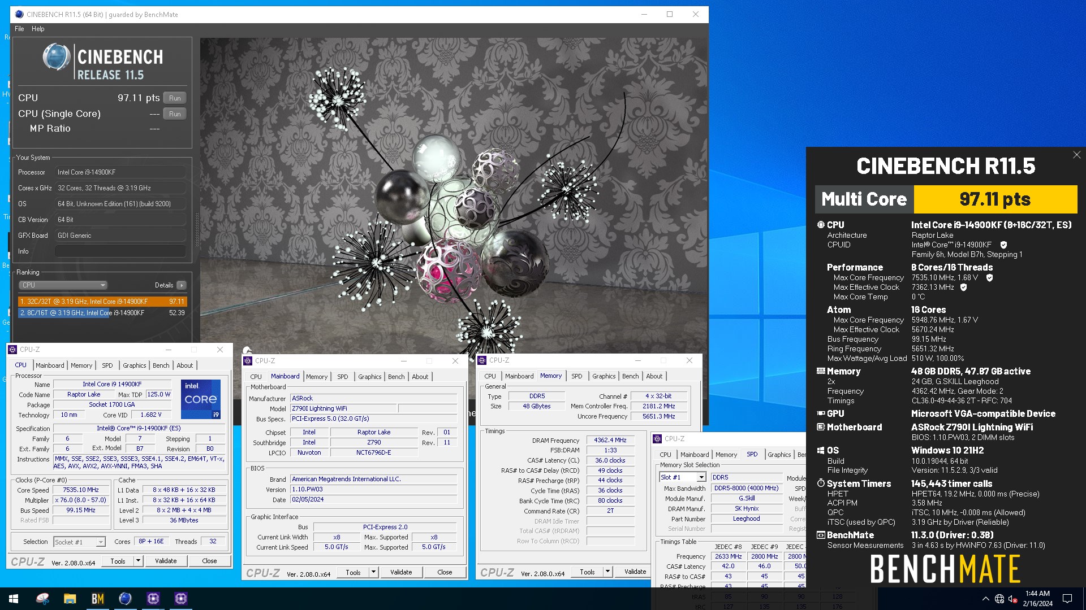Select Memory tab in CPU-Z SPD window
Screen dimensions: 1086x610
[x=726, y=455]
